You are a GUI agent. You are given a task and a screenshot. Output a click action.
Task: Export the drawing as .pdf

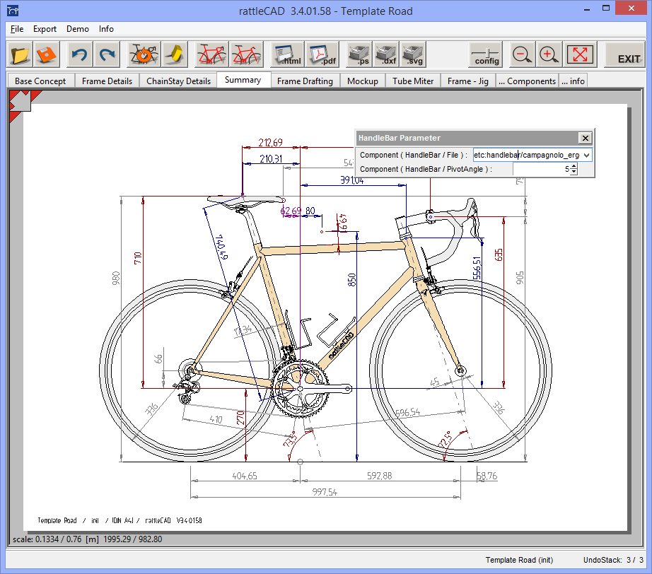(x=322, y=54)
